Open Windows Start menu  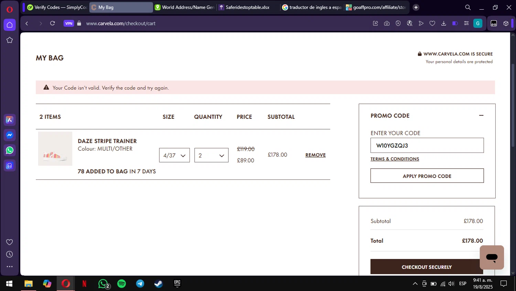tap(9, 284)
